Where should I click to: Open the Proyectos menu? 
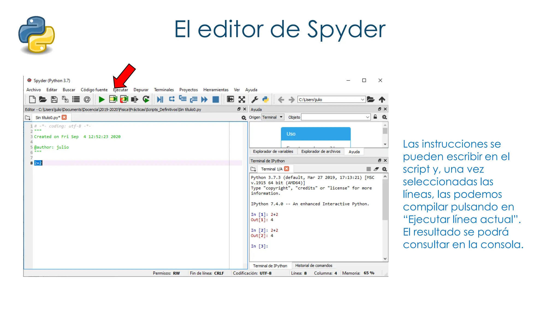[x=189, y=90]
